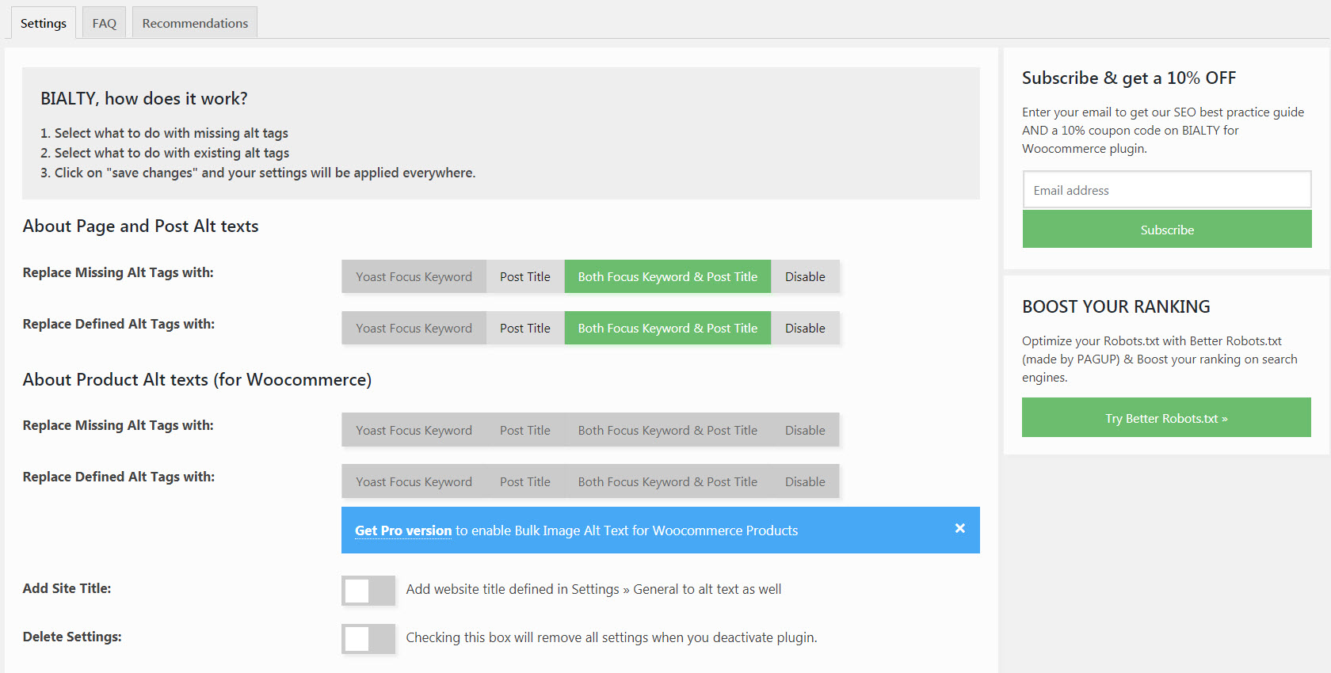Select Post Title for page missing alt tags
Image resolution: width=1331 pixels, height=673 pixels.
coord(525,277)
